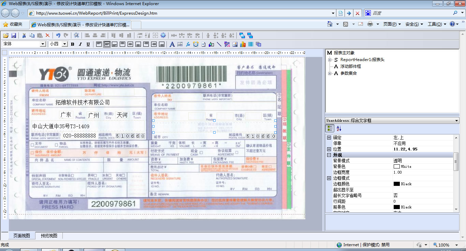
Task: Click the White 背景色 color swatch
Action: (x=397, y=166)
